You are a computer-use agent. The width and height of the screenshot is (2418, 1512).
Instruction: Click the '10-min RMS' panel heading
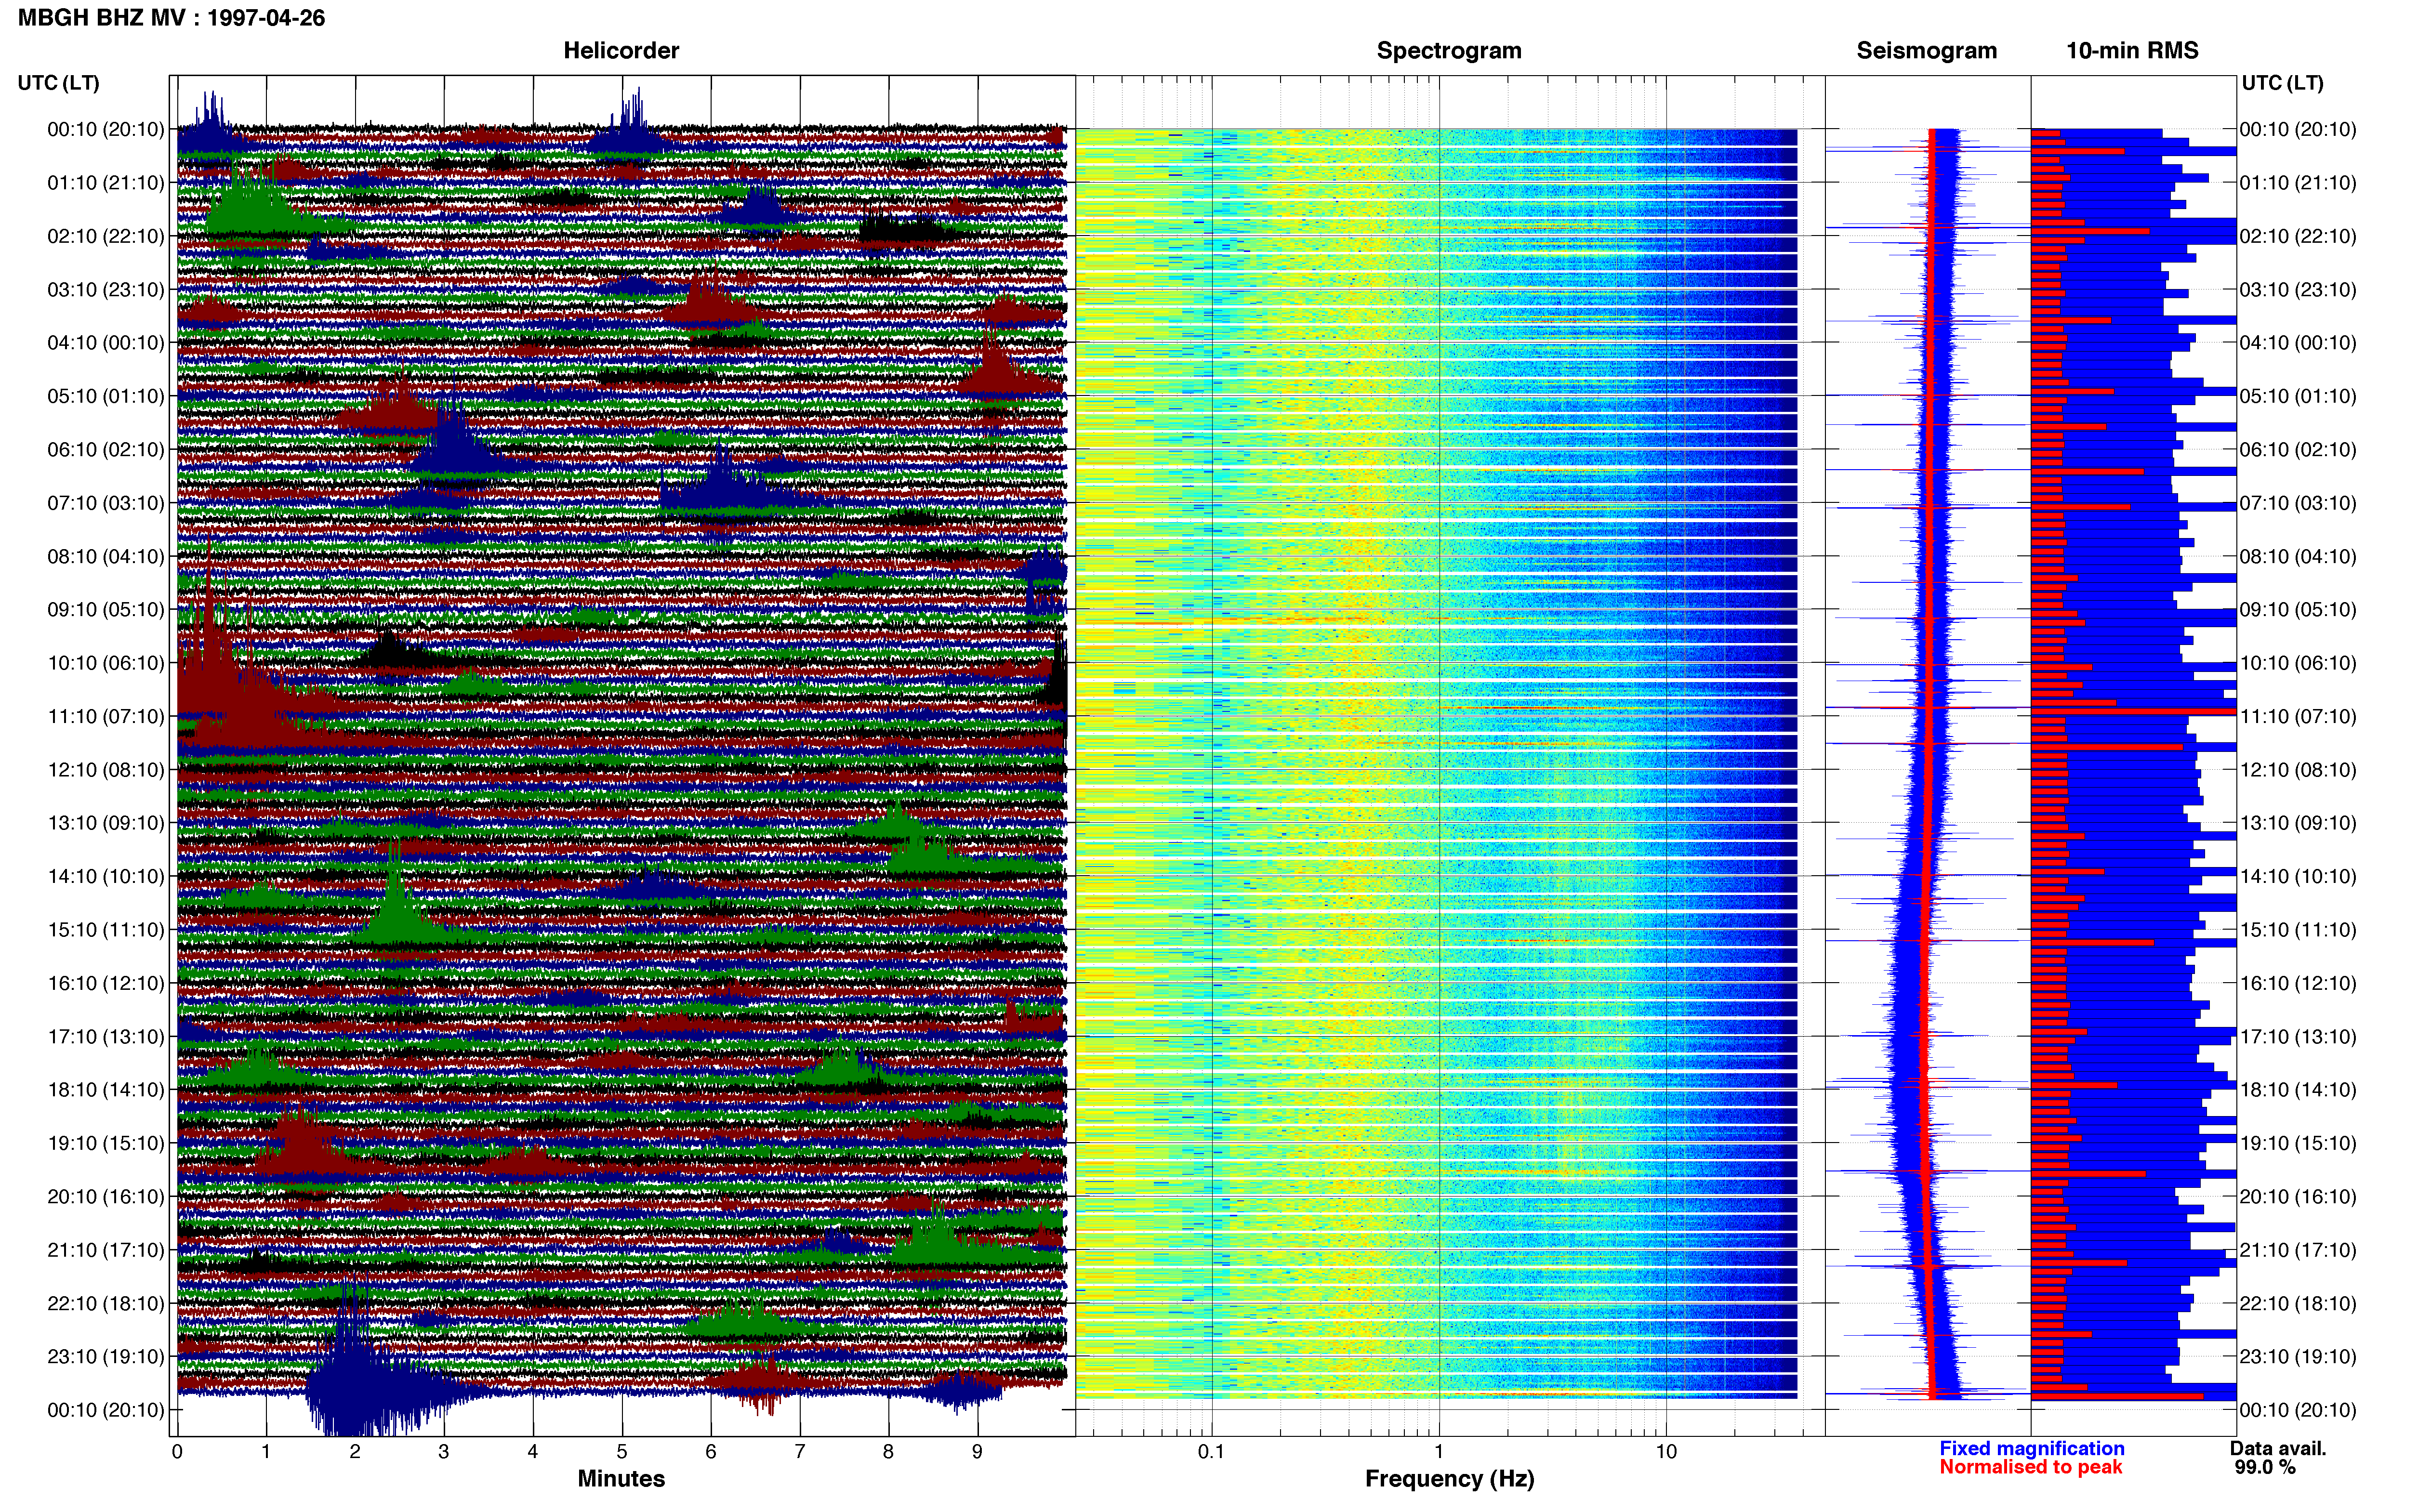tap(2132, 51)
